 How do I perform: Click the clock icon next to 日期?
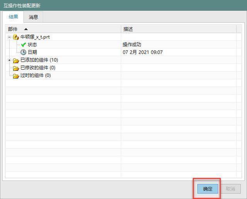click(x=24, y=52)
